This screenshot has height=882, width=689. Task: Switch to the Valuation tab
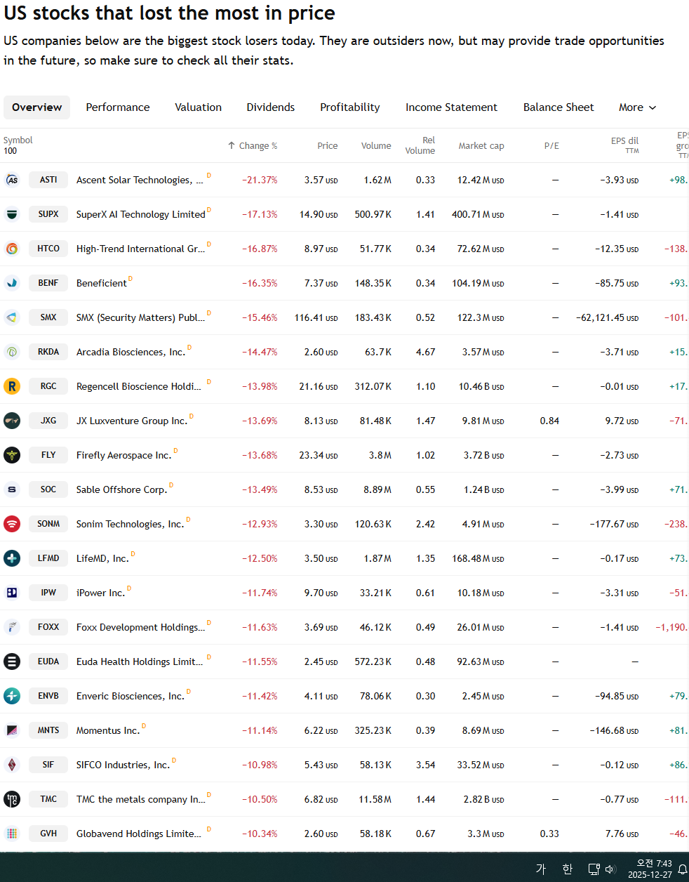[x=199, y=107]
